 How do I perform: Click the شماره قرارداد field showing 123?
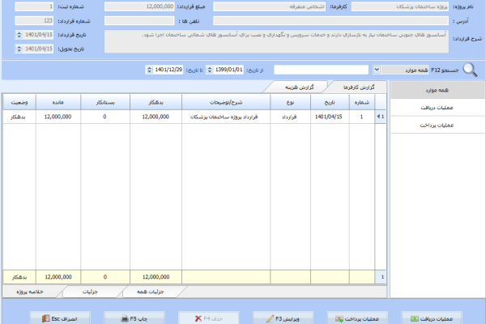[34, 21]
